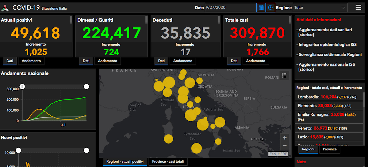The width and height of the screenshot is (368, 167).
Task: Zoom out on the map with minus
Action: pos(285,146)
